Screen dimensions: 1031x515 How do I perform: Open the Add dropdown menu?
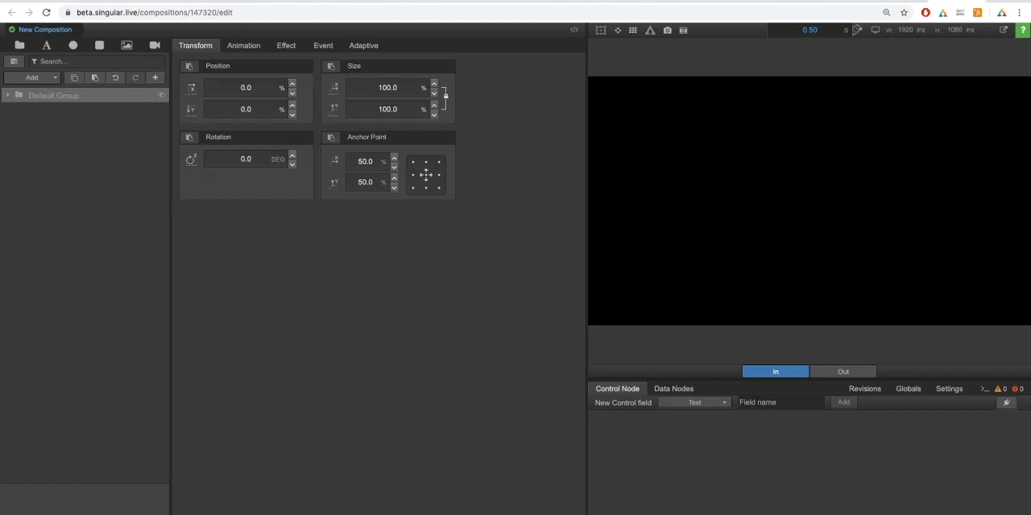coord(32,78)
